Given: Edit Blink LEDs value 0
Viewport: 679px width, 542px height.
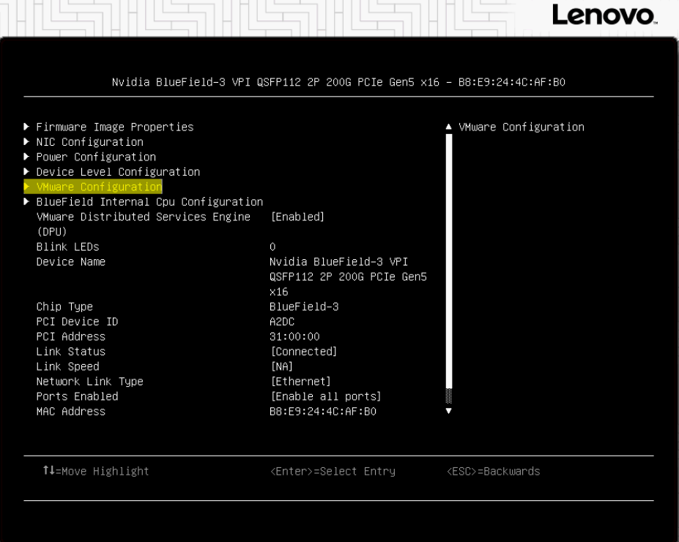Looking at the screenshot, I should (x=272, y=247).
